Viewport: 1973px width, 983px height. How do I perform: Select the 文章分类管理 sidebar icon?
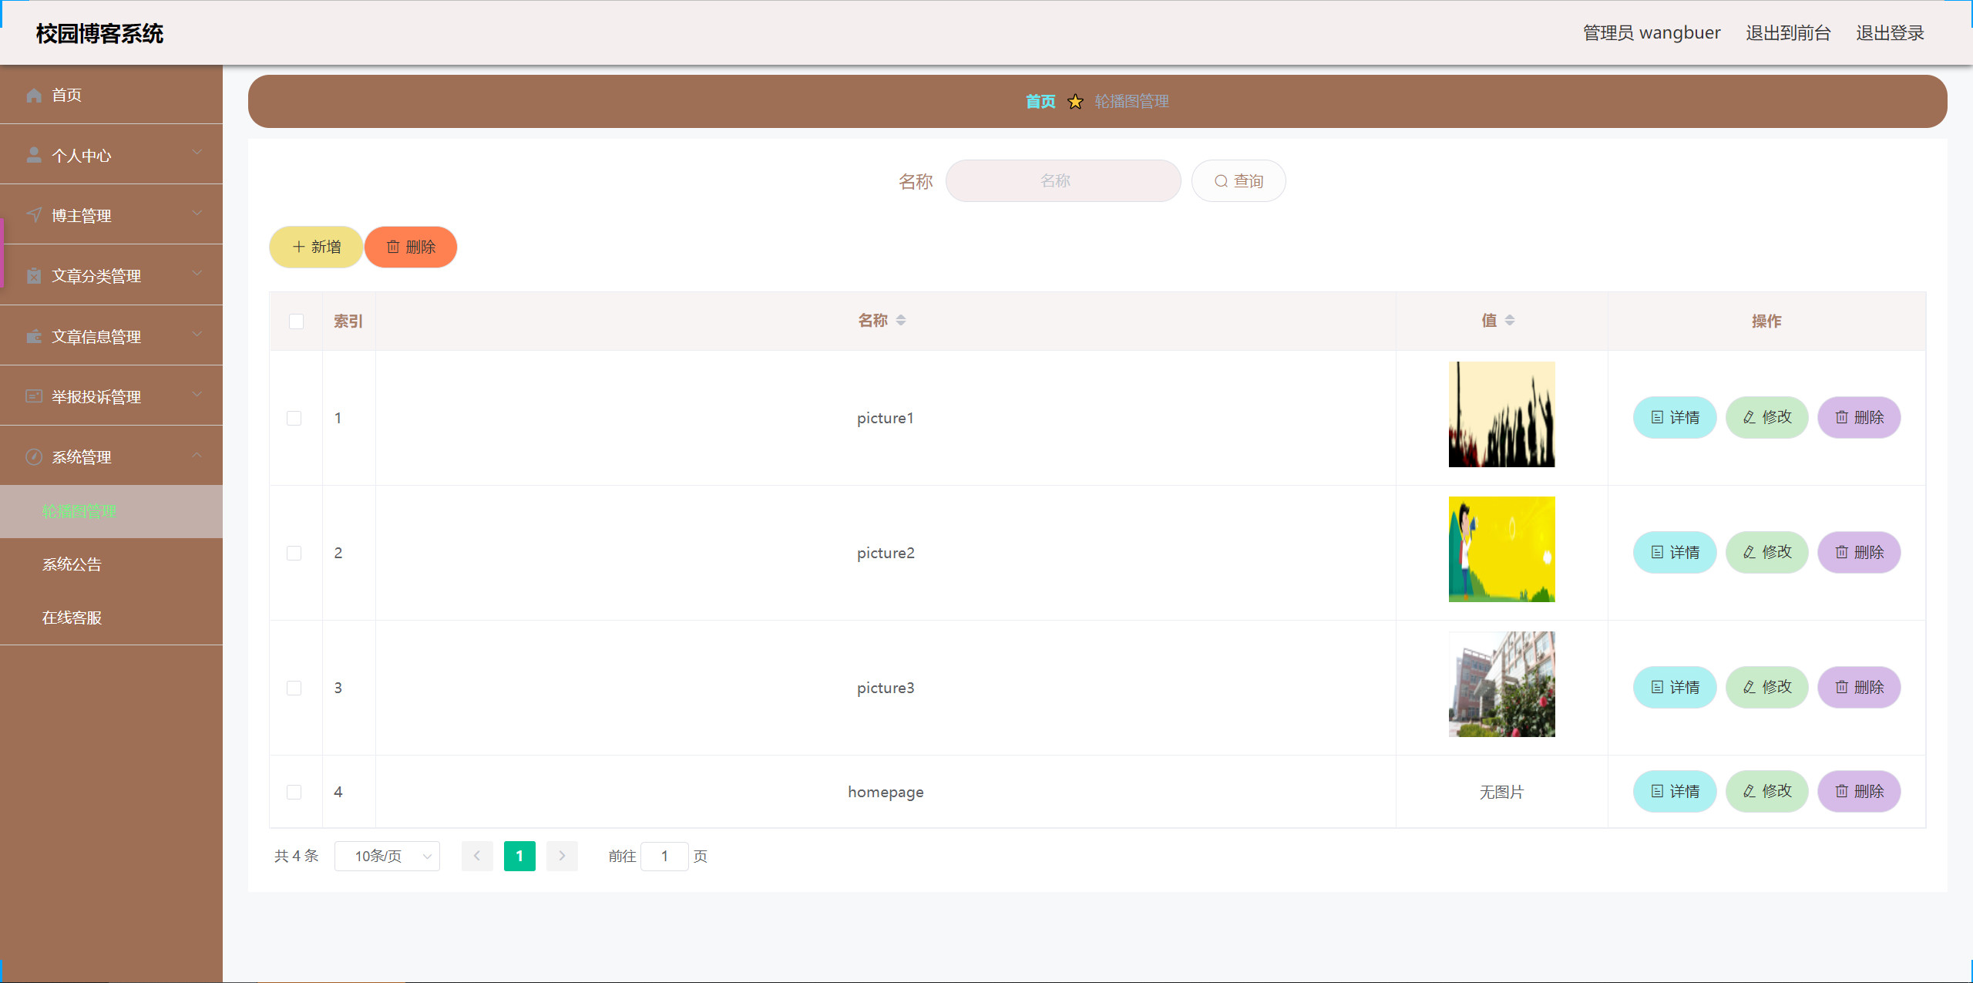pyautogui.click(x=34, y=275)
